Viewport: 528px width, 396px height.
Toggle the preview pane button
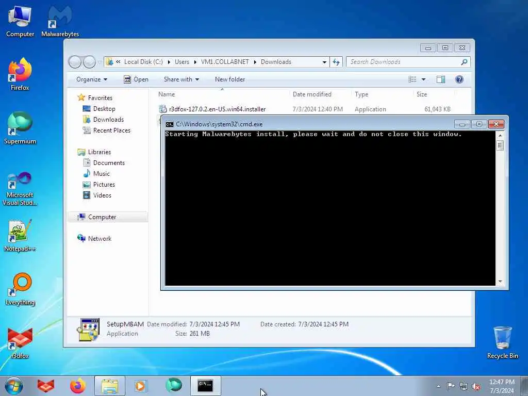(441, 79)
